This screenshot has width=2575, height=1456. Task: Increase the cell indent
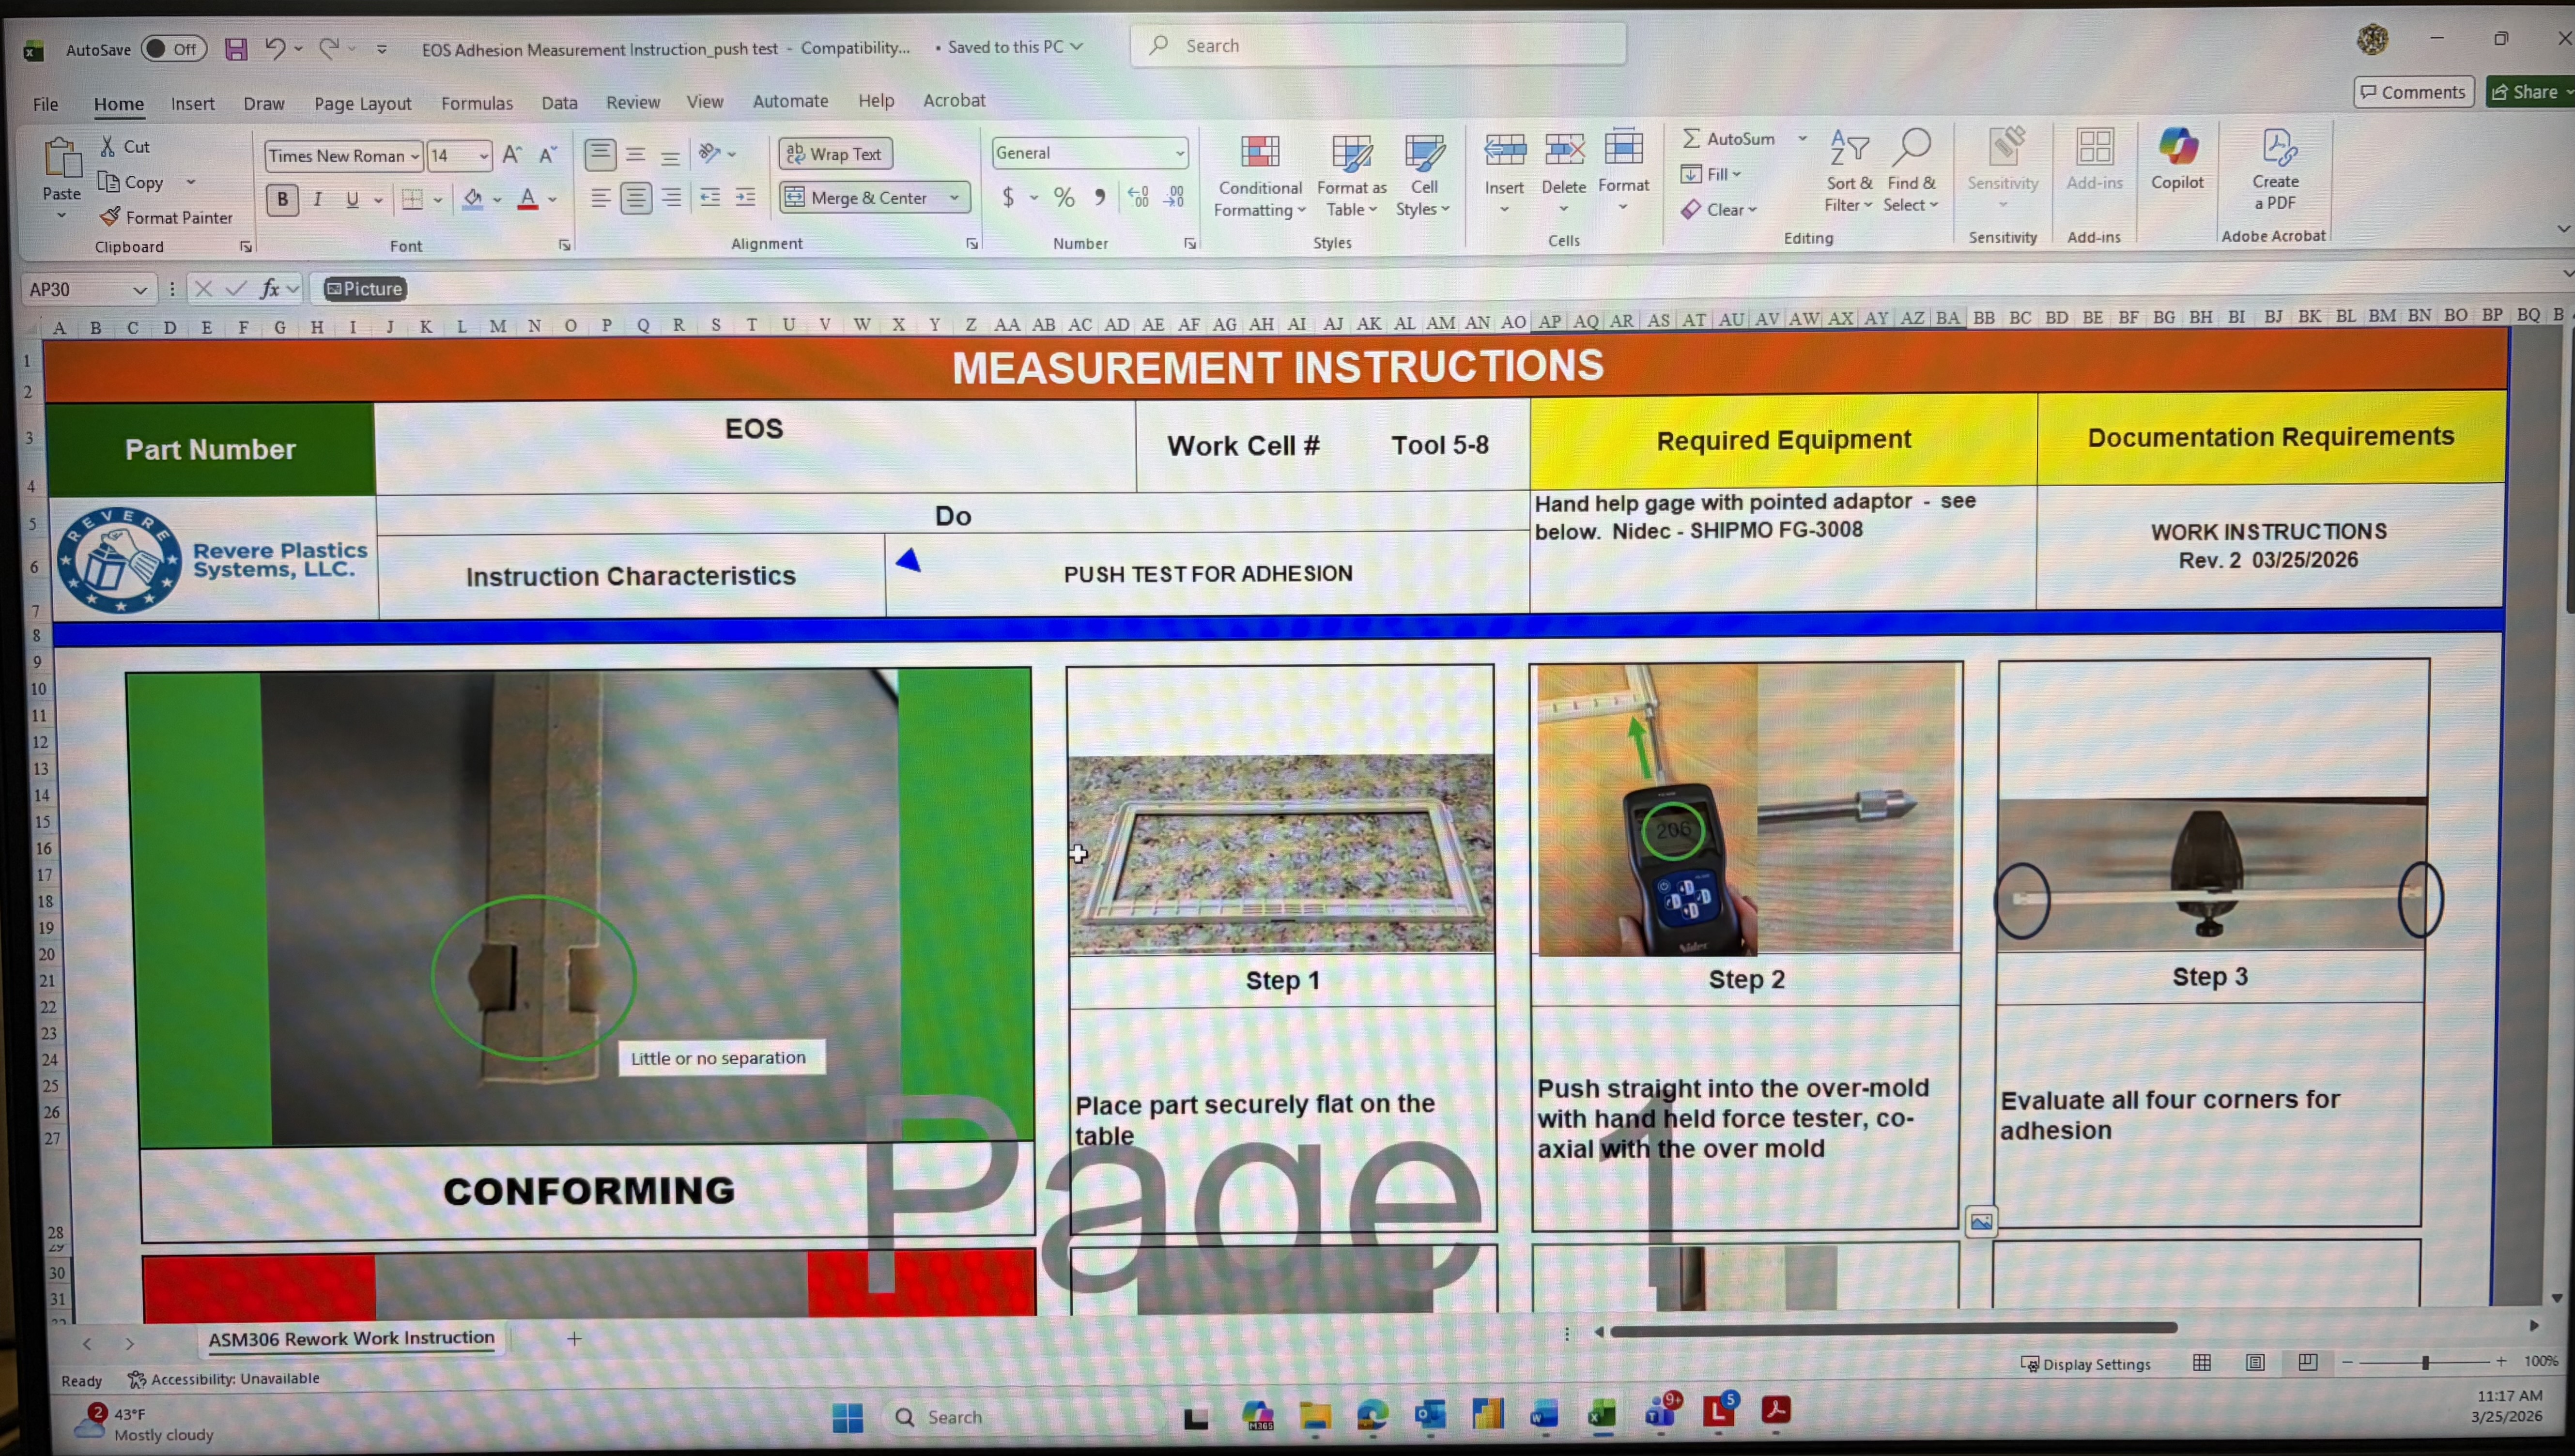point(745,198)
